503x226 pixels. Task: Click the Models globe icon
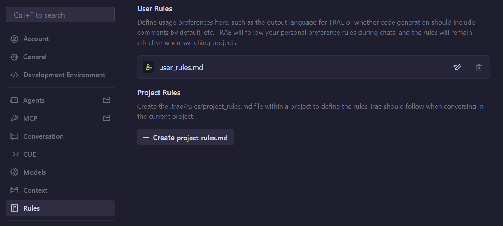pos(14,172)
